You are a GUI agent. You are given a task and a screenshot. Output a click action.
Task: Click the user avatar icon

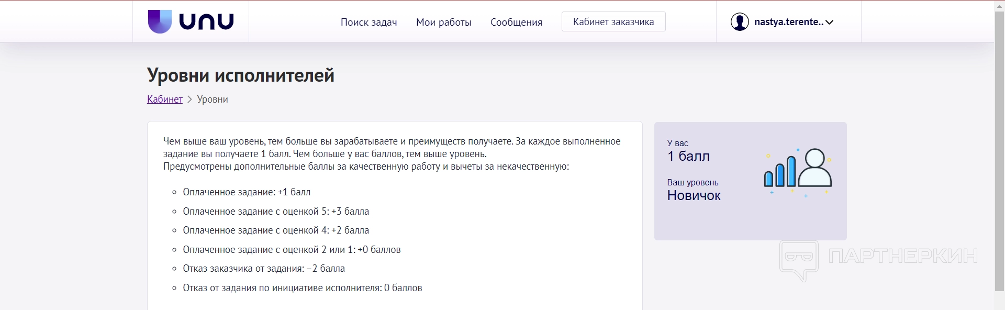[x=740, y=22]
